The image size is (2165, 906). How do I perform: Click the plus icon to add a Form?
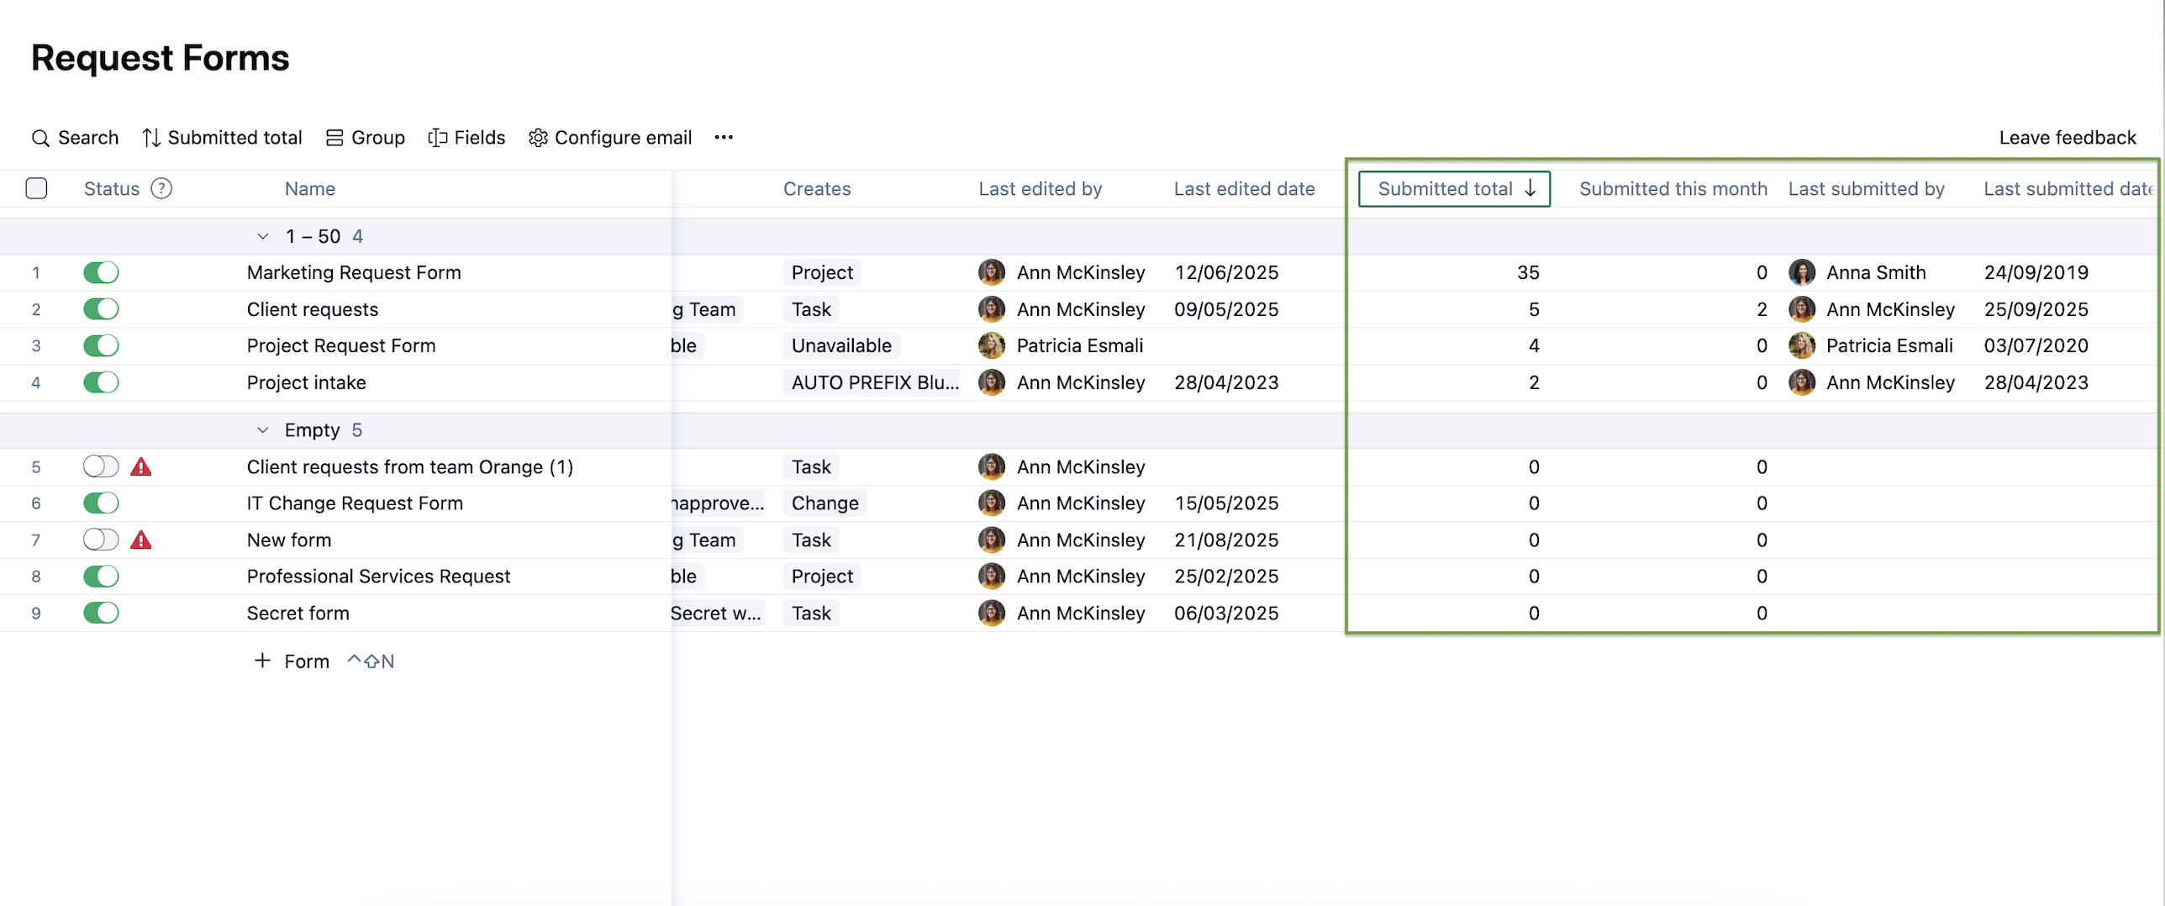[262, 661]
